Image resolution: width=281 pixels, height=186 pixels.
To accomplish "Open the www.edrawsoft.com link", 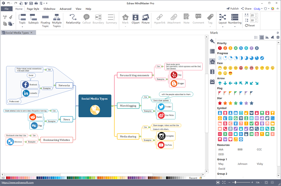I will pyautogui.click(x=14, y=182).
